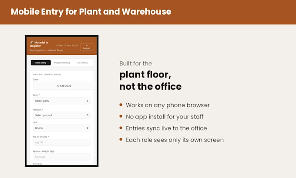Click 'Entries sync live to the office' bullet
Screen dimensions: 296x178
point(166,128)
